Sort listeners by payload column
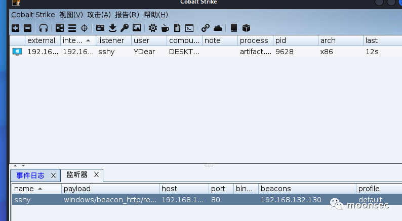The height and width of the screenshot is (221, 402). [110, 189]
